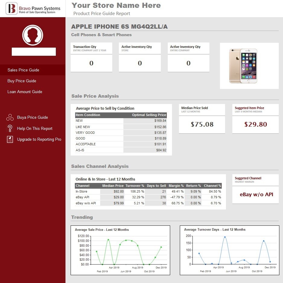This screenshot has width=283, height=283.
Task: Select the eBay API channel row label
Action: pos(82,197)
